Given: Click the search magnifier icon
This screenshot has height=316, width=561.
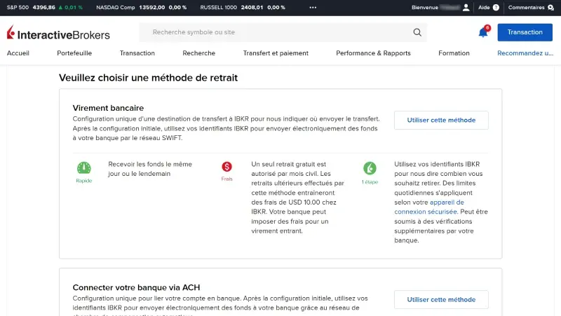Looking at the screenshot, I should [x=417, y=32].
